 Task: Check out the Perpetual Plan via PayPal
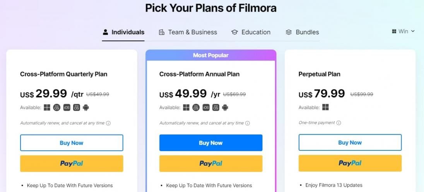tap(350, 163)
